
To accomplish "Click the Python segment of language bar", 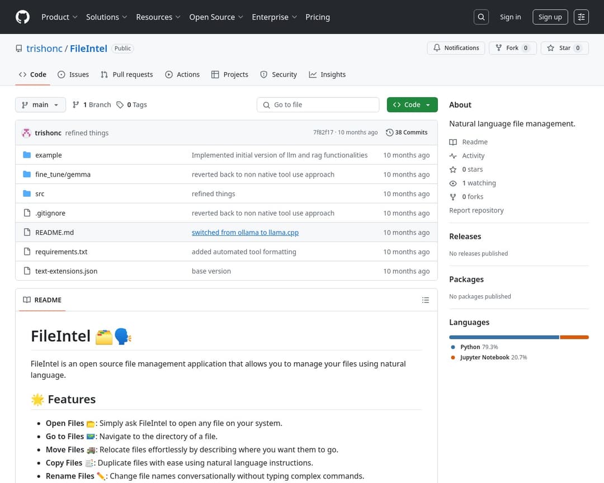I will [504, 338].
